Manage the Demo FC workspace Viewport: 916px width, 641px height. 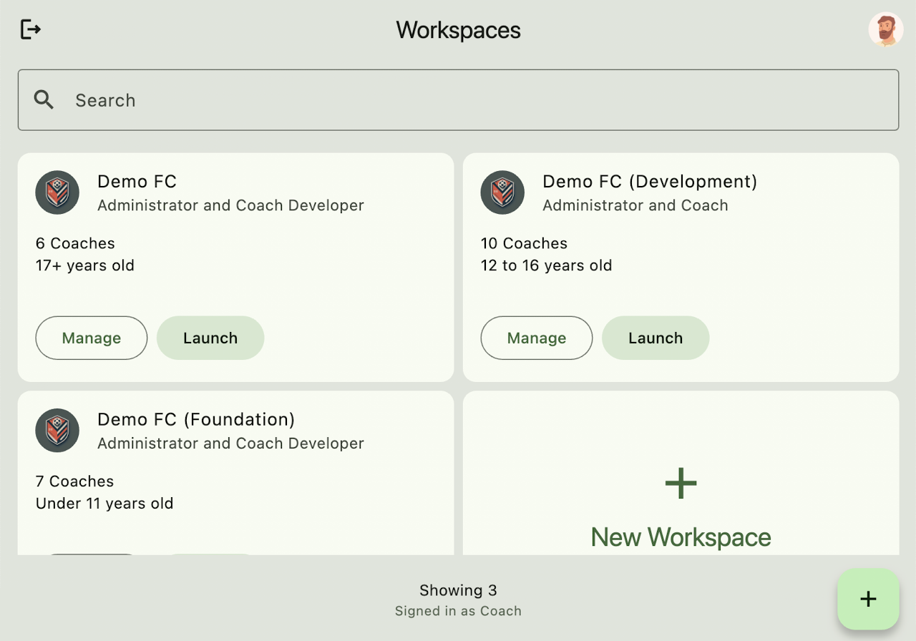(x=92, y=338)
